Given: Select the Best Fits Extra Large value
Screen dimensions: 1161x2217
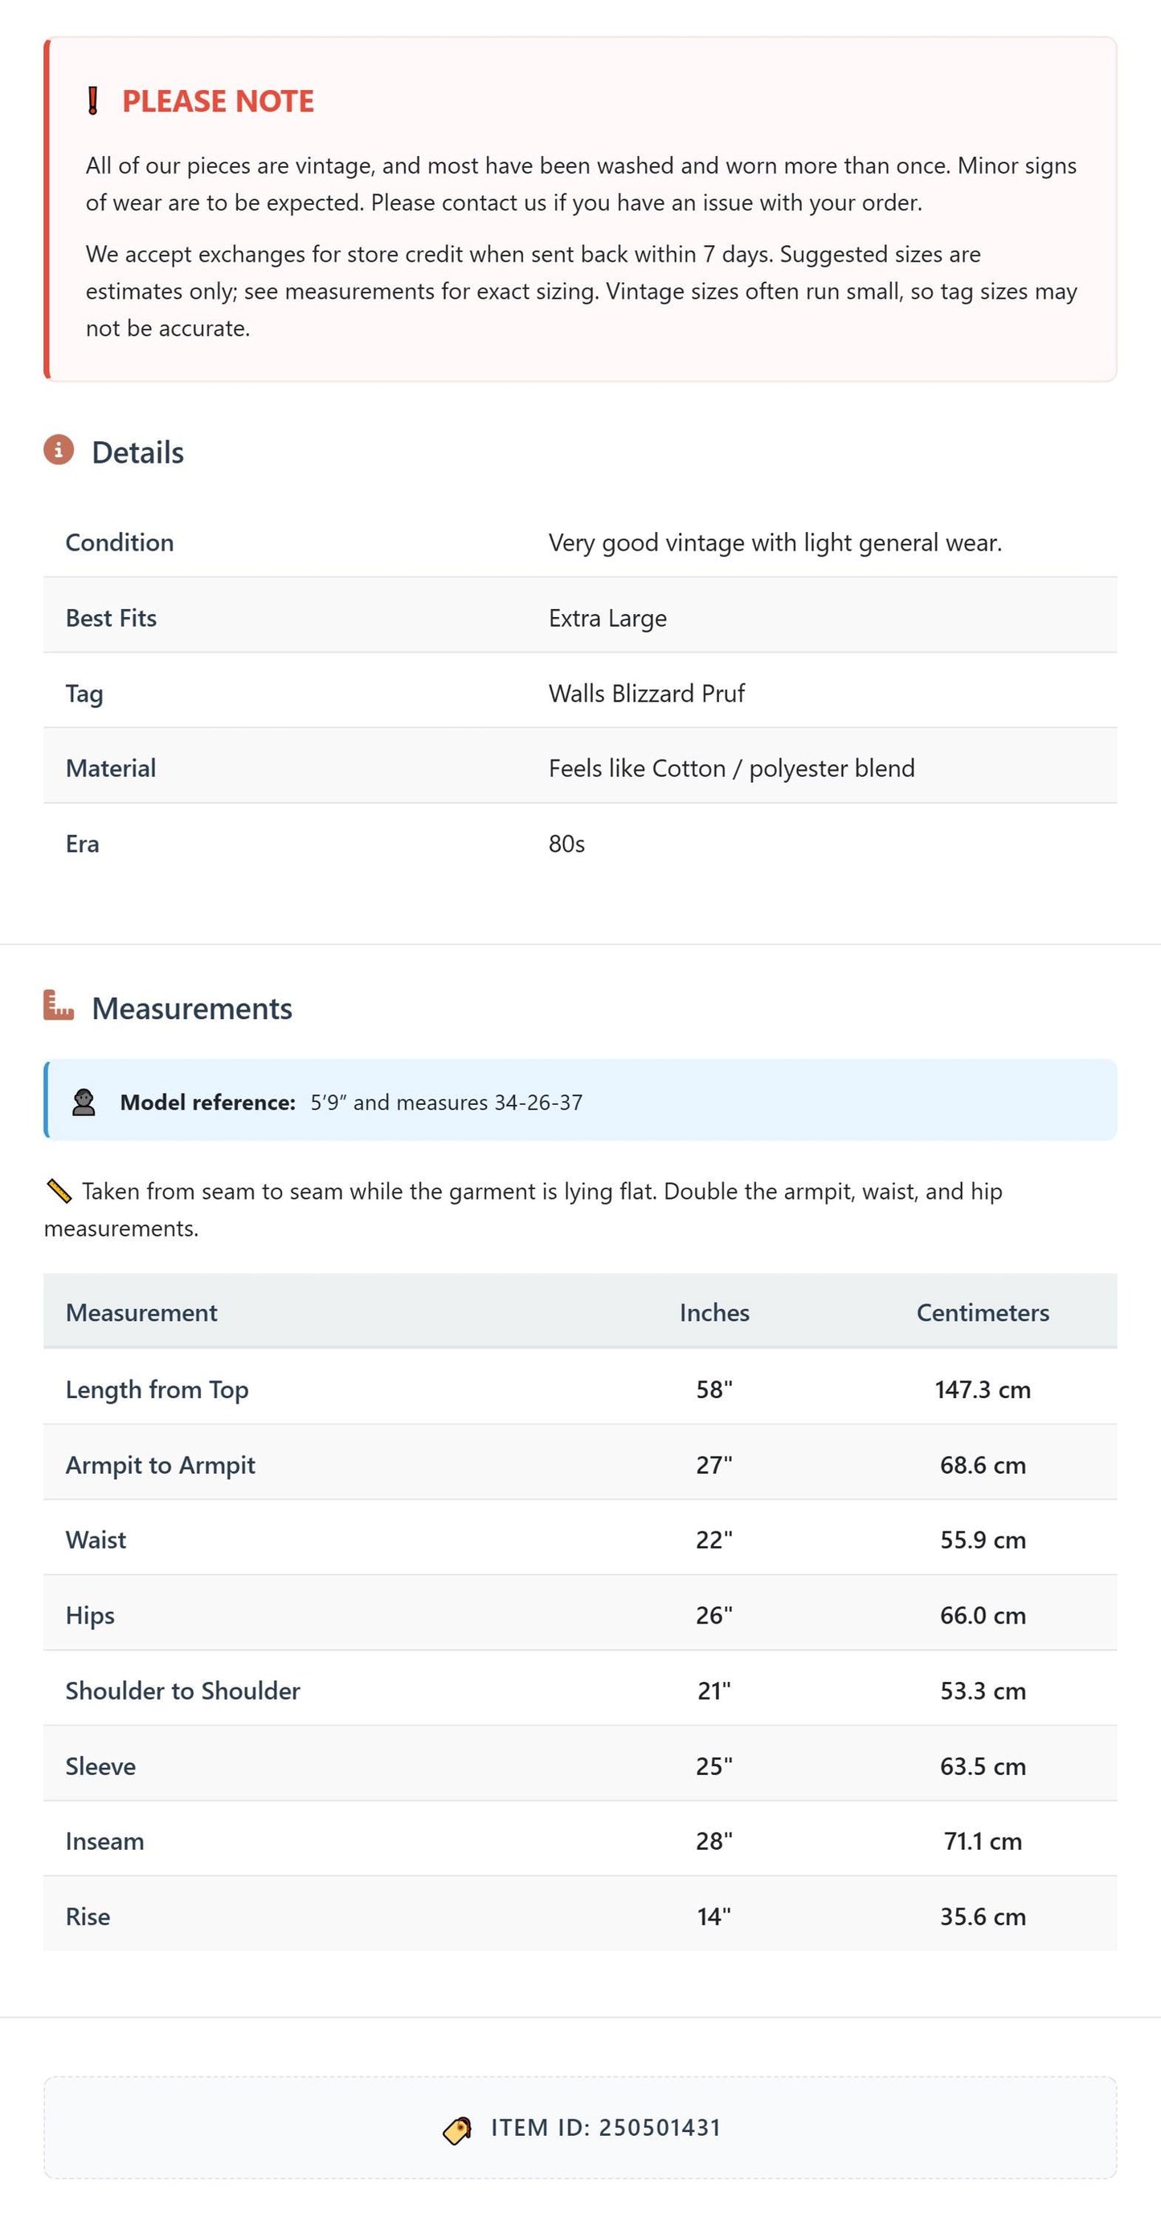Looking at the screenshot, I should pyautogui.click(x=607, y=618).
